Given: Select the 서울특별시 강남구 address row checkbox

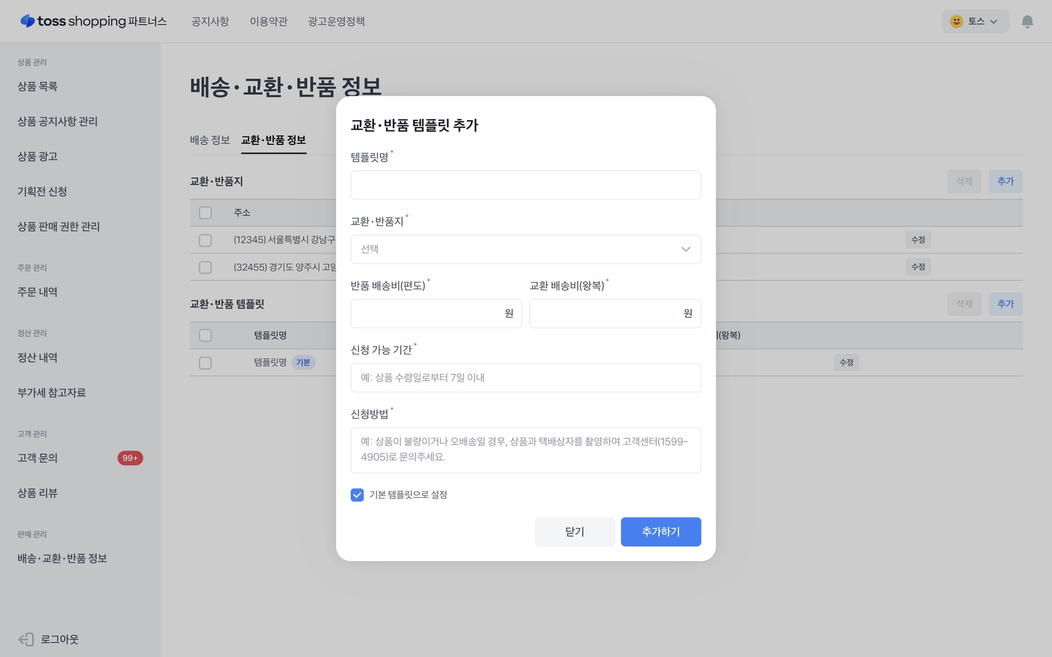Looking at the screenshot, I should pyautogui.click(x=205, y=240).
